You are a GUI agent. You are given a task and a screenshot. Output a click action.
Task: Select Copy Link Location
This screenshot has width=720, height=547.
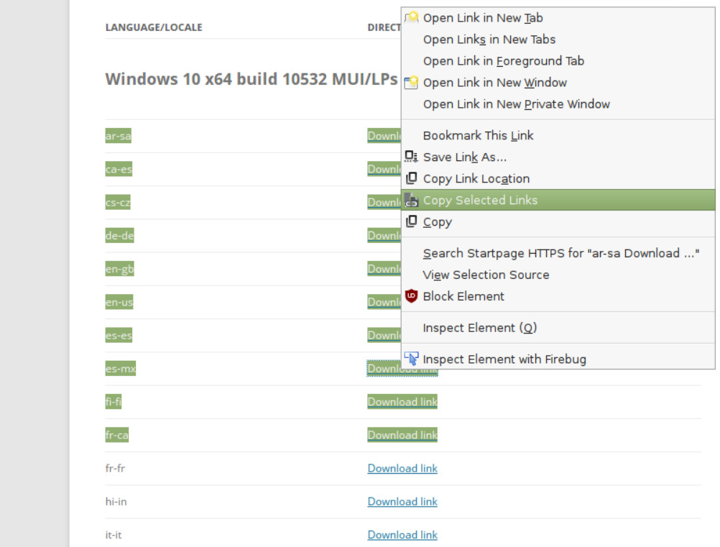[558, 179]
